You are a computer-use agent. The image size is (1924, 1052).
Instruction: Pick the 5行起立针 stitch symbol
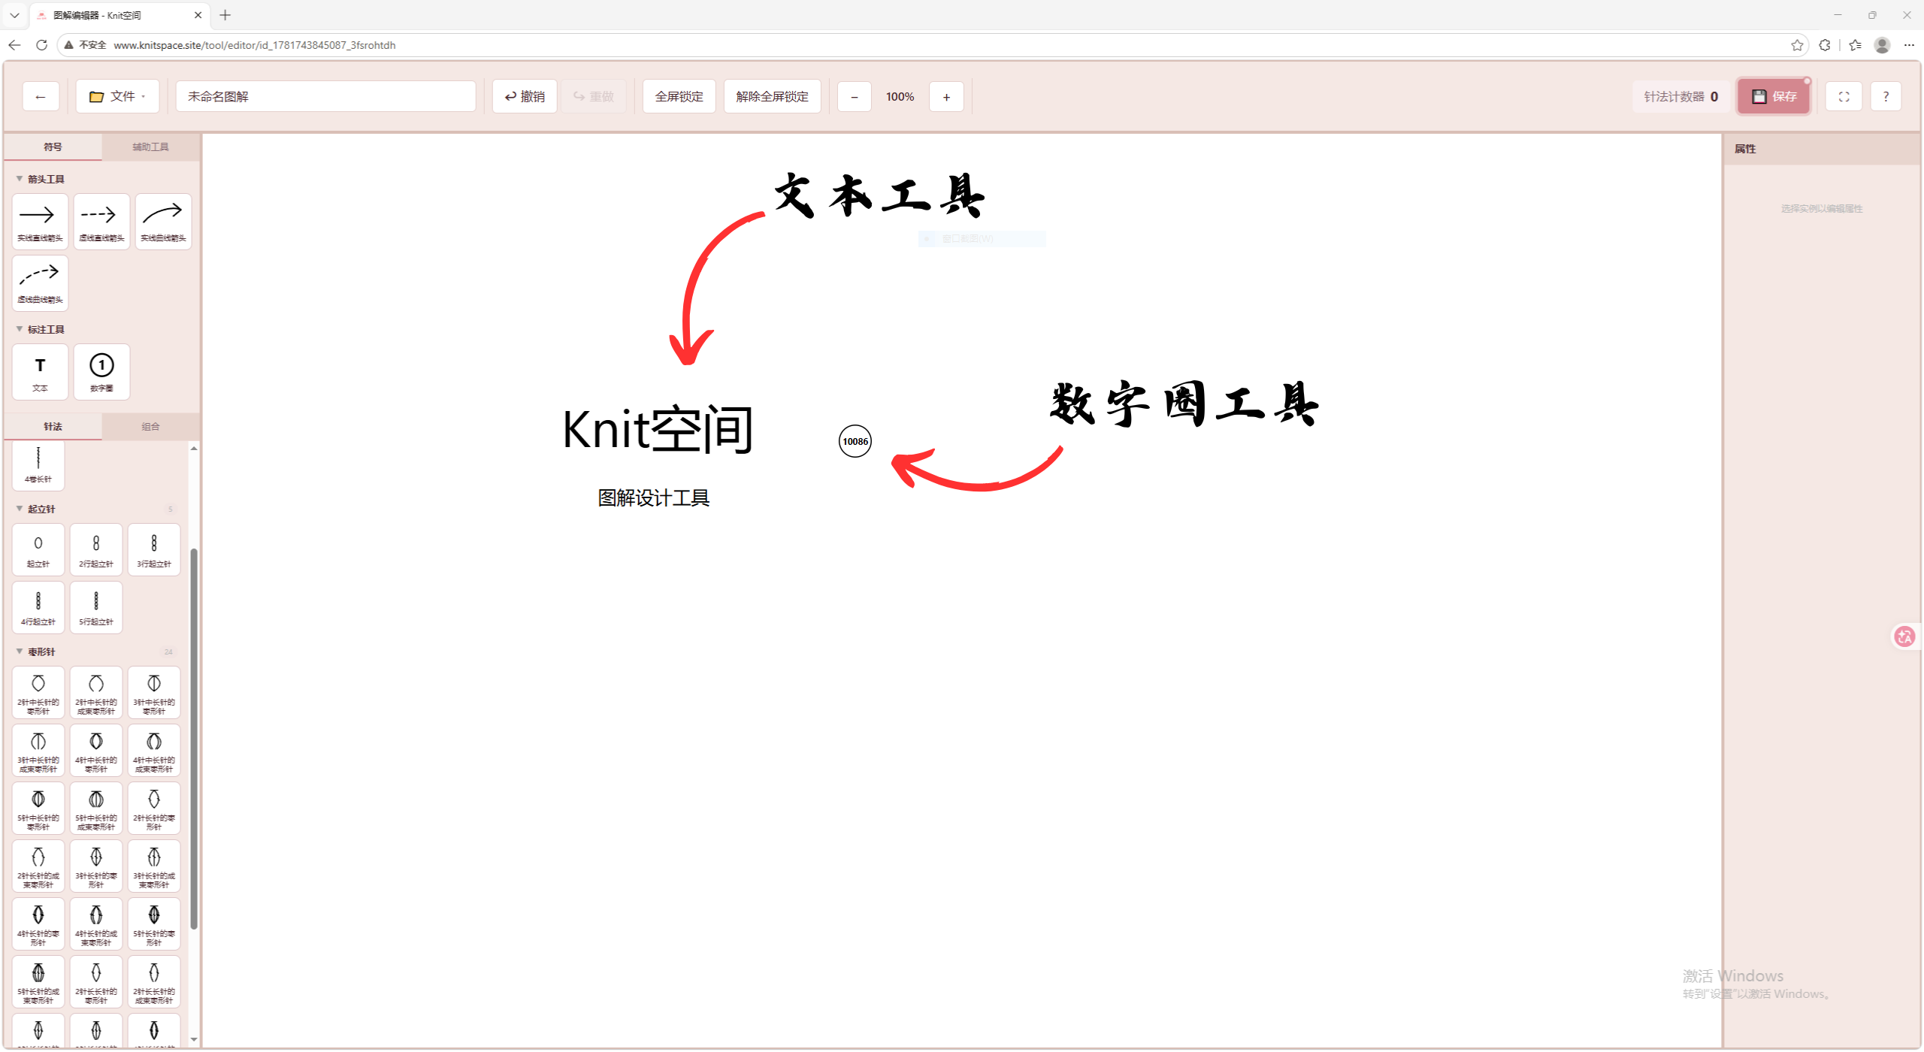click(96, 607)
